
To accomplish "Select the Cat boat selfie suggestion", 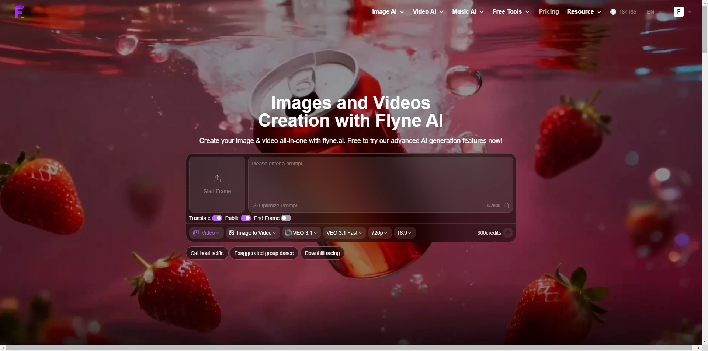I will pos(207,253).
